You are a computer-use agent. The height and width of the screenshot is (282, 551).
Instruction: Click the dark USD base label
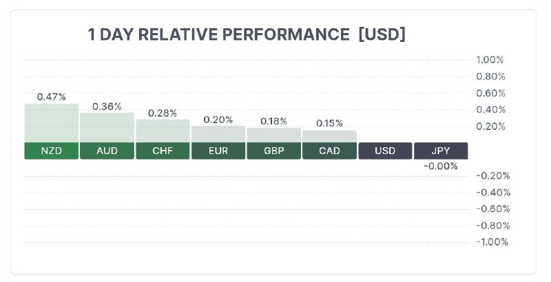tap(385, 151)
